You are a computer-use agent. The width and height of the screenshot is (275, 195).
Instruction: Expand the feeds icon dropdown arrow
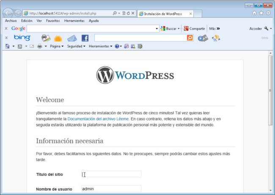[26, 46]
